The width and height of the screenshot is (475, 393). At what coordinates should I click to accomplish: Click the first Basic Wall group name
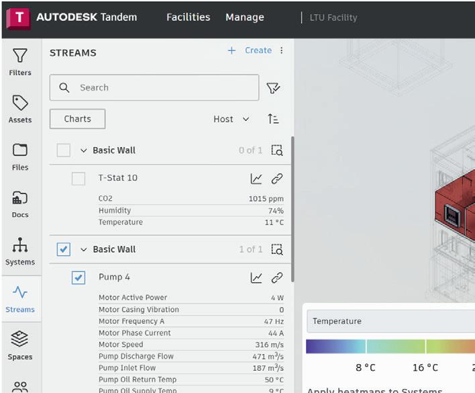pyautogui.click(x=114, y=150)
